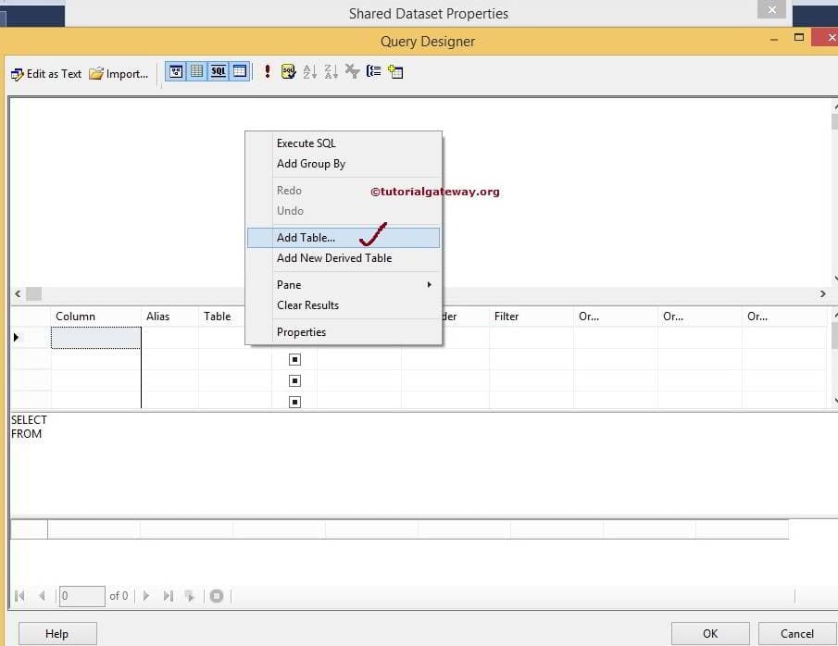This screenshot has width=838, height=646.
Task: Click the first row selector arrow
Action: 17,337
